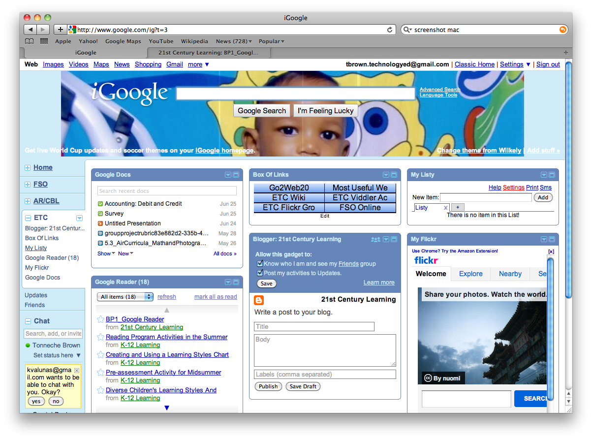Screen dimensions: 592x440
Task: Click the Safari forward arrow button
Action: tap(43, 30)
